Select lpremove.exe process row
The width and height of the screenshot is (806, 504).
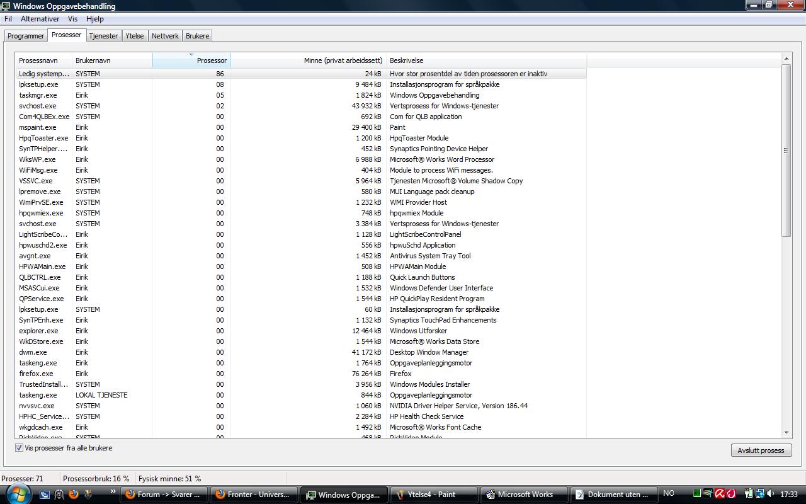pyautogui.click(x=301, y=192)
